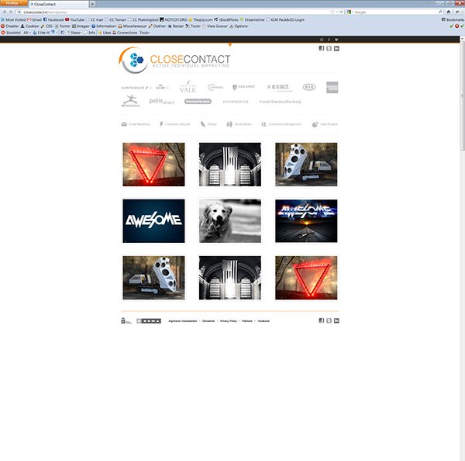Screen dimensions: 465x461
Task: Open the Algemene Voorwaarden footer link
Action: 183,321
